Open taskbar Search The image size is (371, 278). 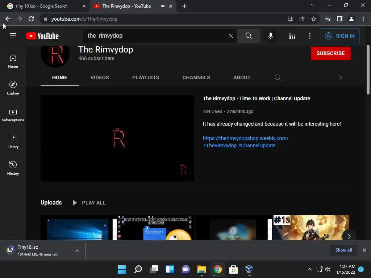(x=138, y=269)
